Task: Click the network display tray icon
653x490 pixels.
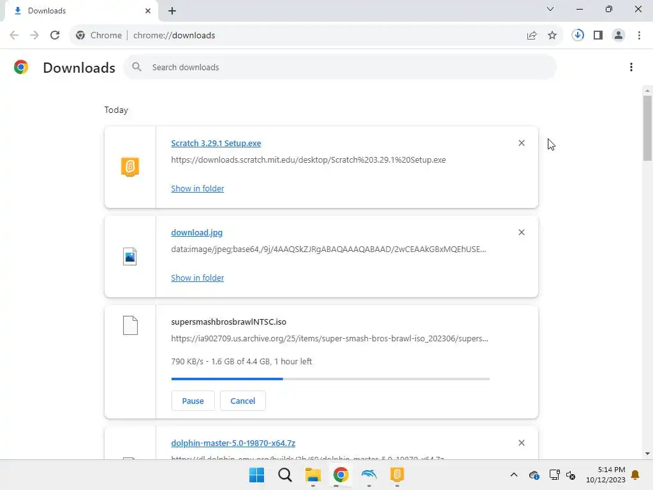Action: coord(554,475)
